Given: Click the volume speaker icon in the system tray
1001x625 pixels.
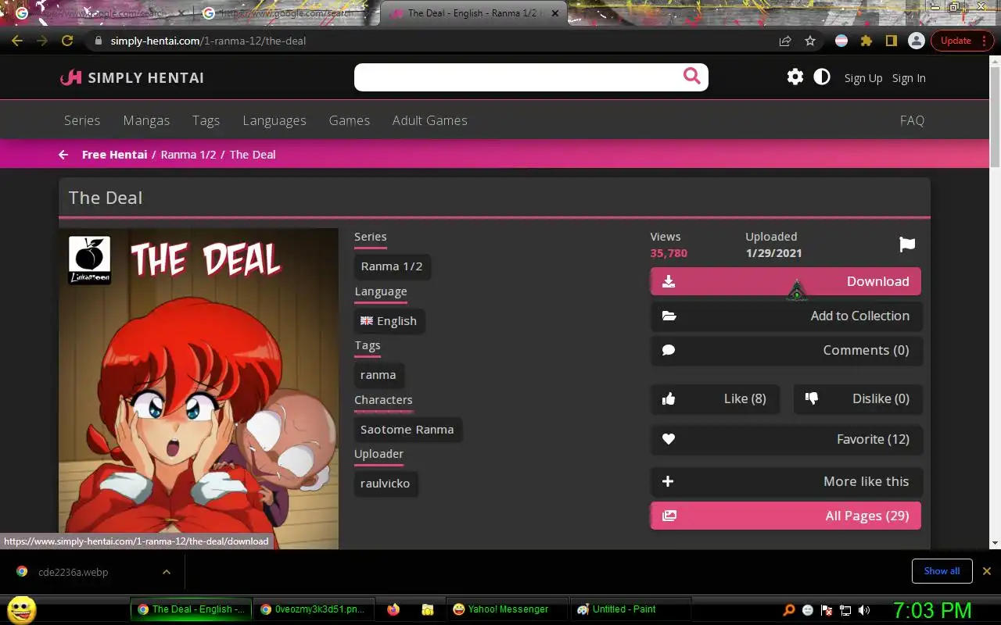Looking at the screenshot, I should [864, 610].
